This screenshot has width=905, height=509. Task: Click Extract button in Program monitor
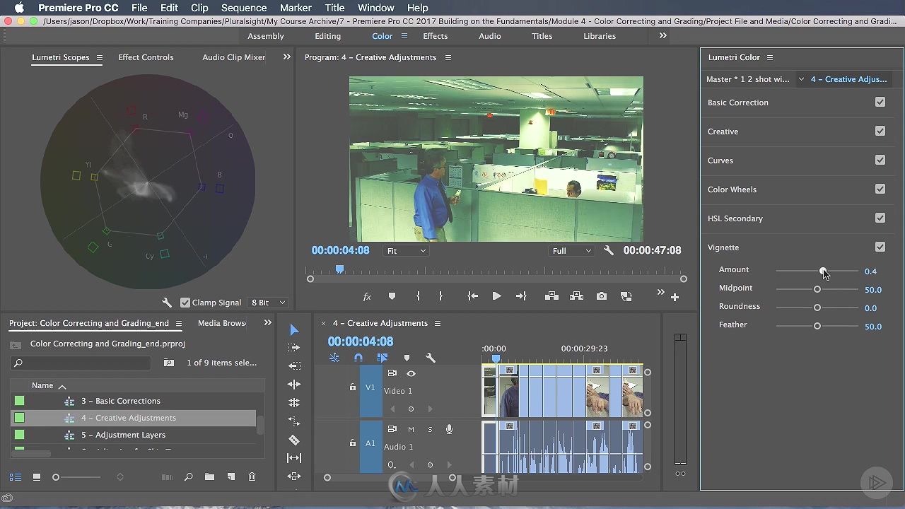coord(576,296)
